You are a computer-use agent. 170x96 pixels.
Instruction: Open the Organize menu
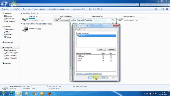click(6, 9)
